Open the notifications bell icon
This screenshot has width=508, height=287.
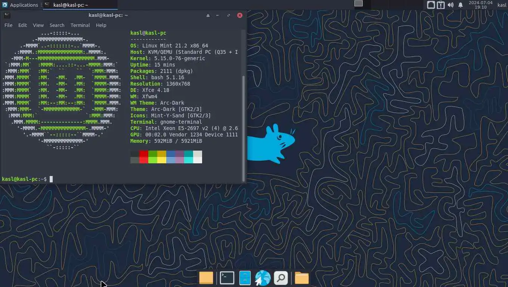click(x=461, y=5)
